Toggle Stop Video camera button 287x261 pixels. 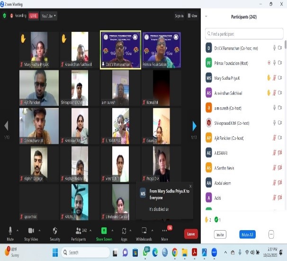(x=31, y=233)
